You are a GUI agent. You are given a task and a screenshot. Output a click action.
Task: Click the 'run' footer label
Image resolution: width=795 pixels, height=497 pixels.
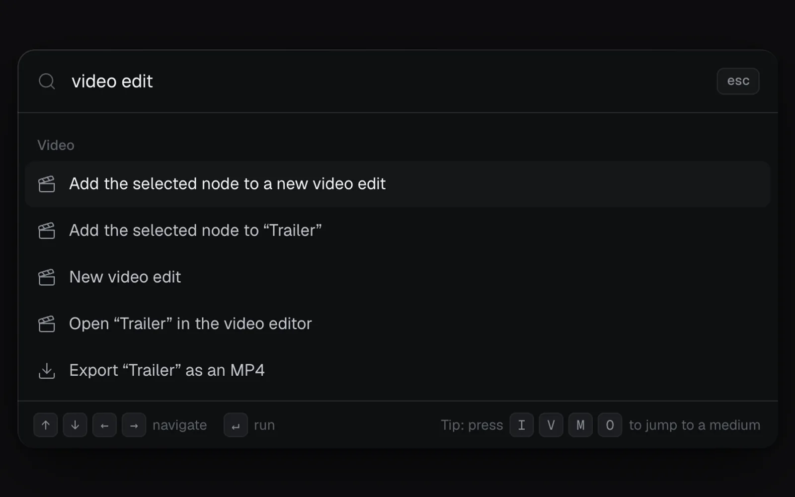click(264, 425)
